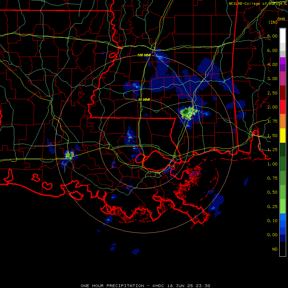Click the OHA product code label

(281, 19)
